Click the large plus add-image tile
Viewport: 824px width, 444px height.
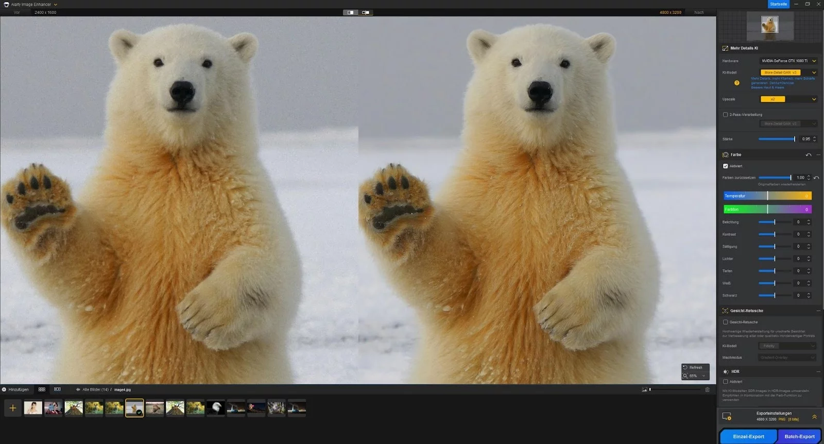pyautogui.click(x=13, y=408)
